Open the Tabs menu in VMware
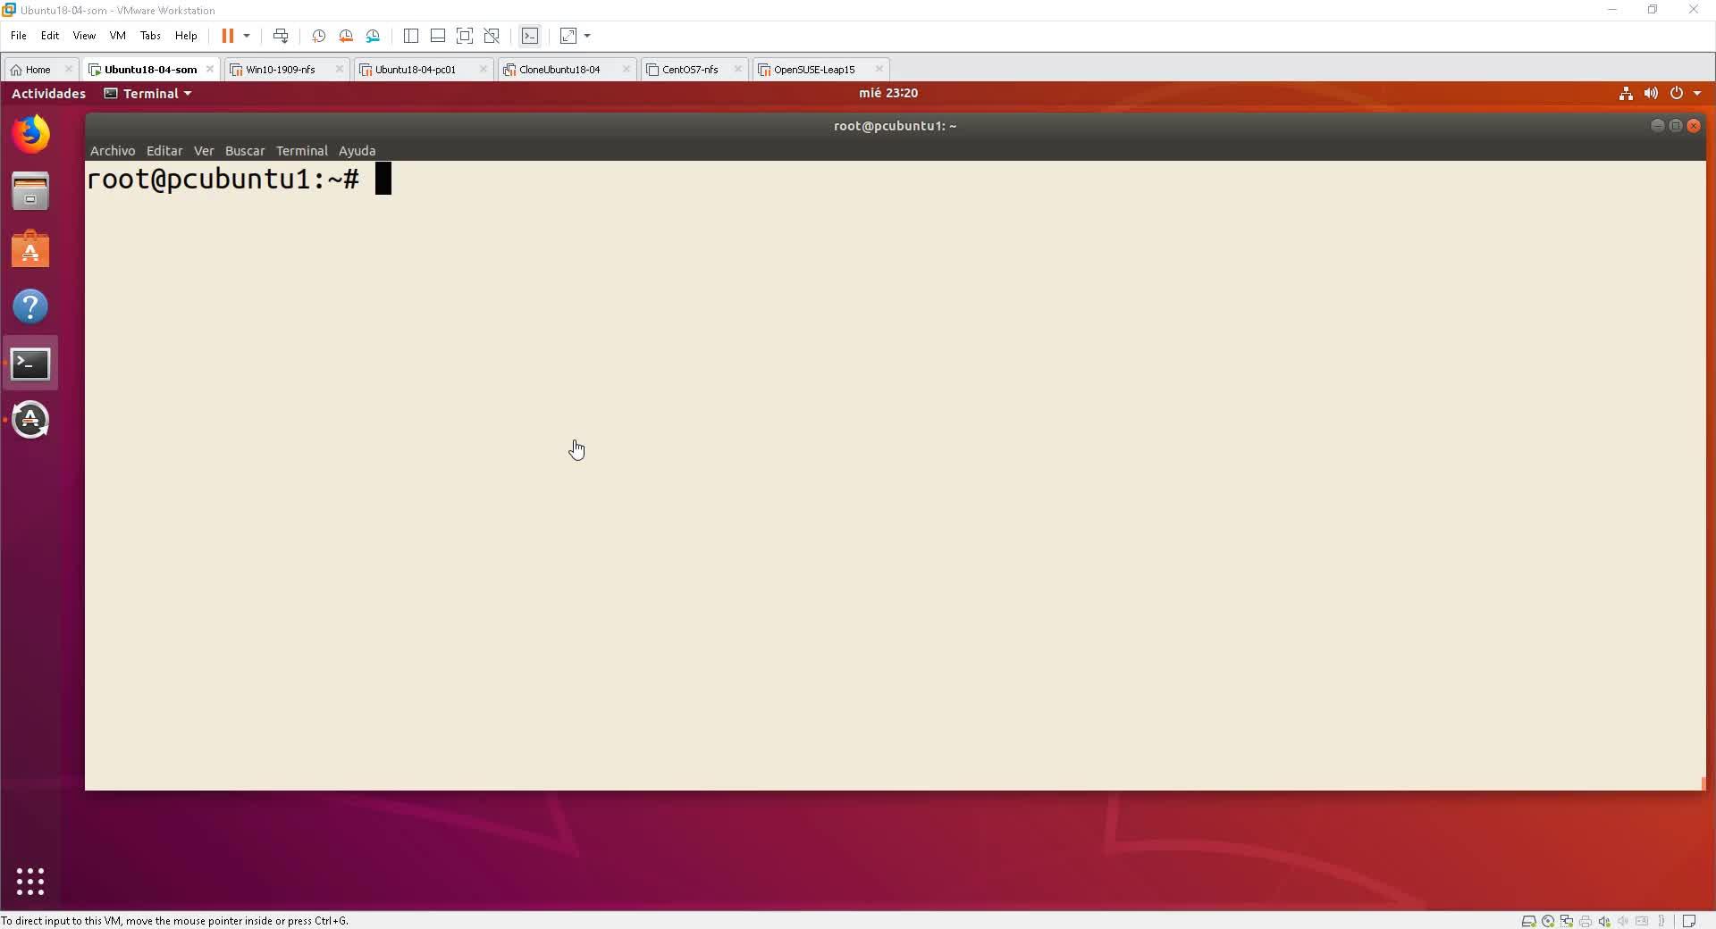 (150, 36)
